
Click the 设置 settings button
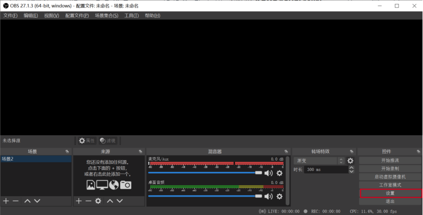(390, 193)
